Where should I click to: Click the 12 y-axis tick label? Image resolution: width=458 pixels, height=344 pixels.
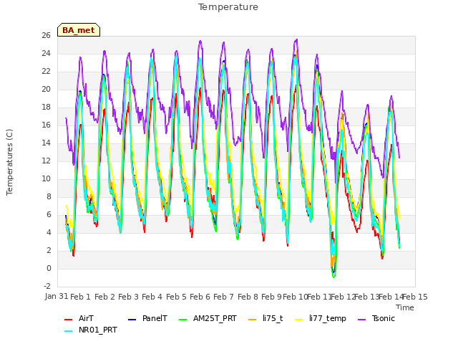[46, 161]
